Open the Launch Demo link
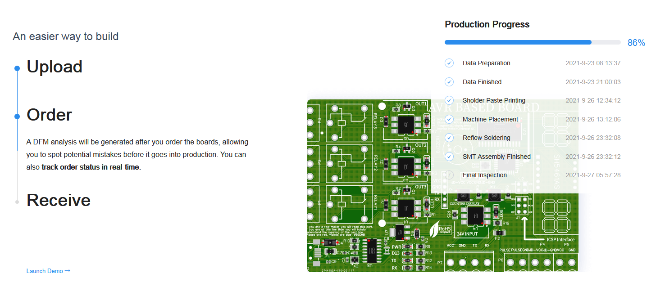 coord(48,271)
